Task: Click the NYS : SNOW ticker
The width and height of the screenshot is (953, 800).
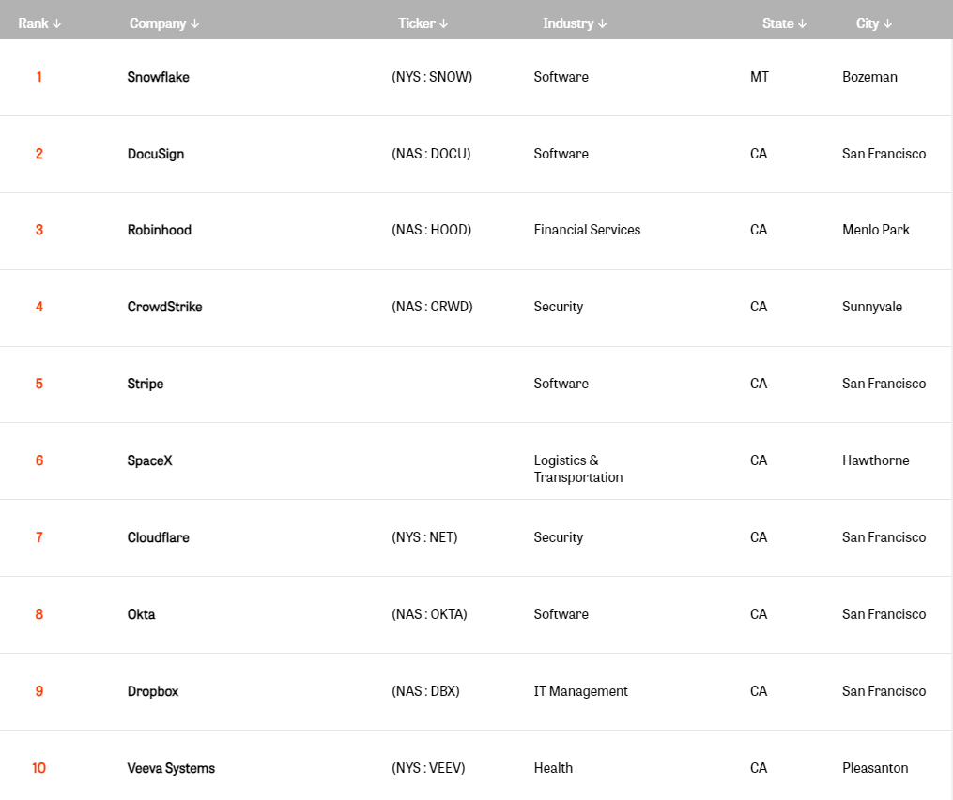Action: coord(432,77)
